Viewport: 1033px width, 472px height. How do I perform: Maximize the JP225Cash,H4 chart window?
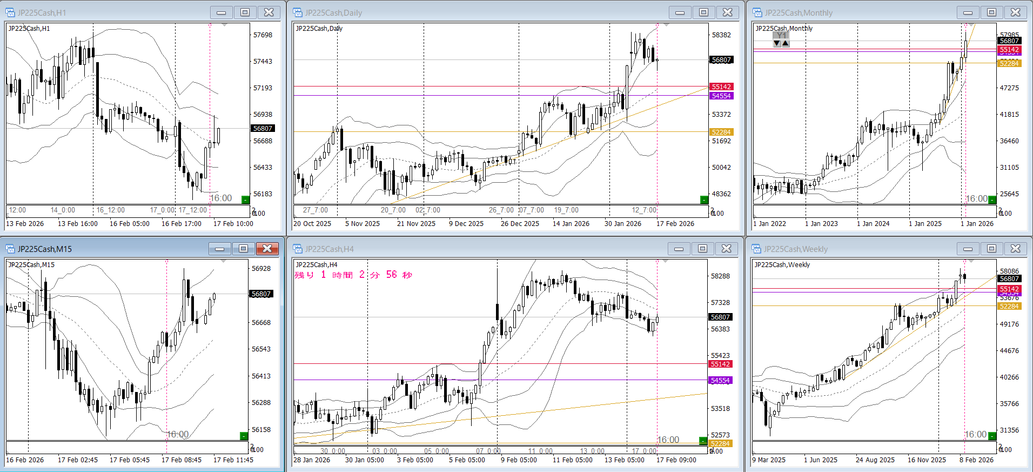(702, 249)
